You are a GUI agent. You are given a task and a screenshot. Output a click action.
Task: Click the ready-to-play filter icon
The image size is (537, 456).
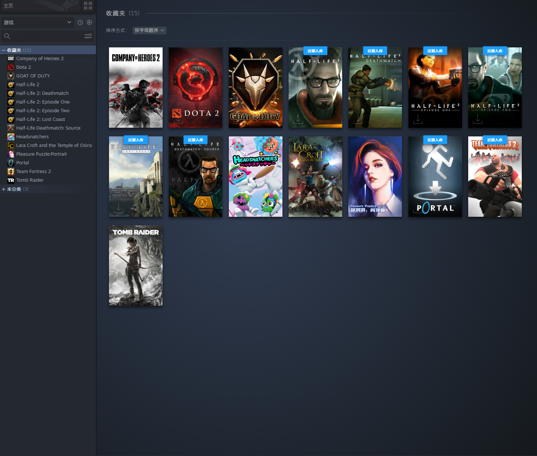coord(89,22)
